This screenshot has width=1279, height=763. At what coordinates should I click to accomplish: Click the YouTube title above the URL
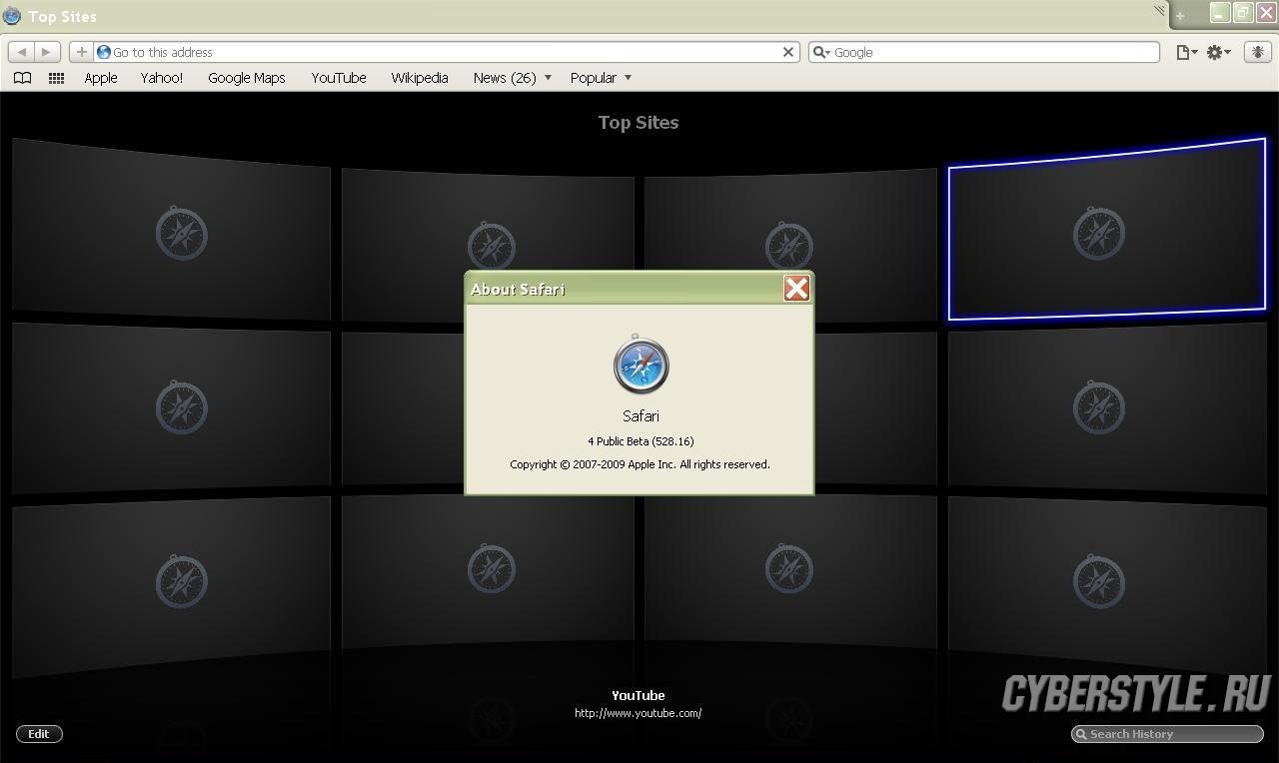coord(639,695)
